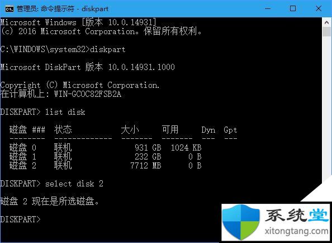This screenshot has height=243, width=332.
Task: Close the diskpart command prompt window
Action: click(318, 9)
